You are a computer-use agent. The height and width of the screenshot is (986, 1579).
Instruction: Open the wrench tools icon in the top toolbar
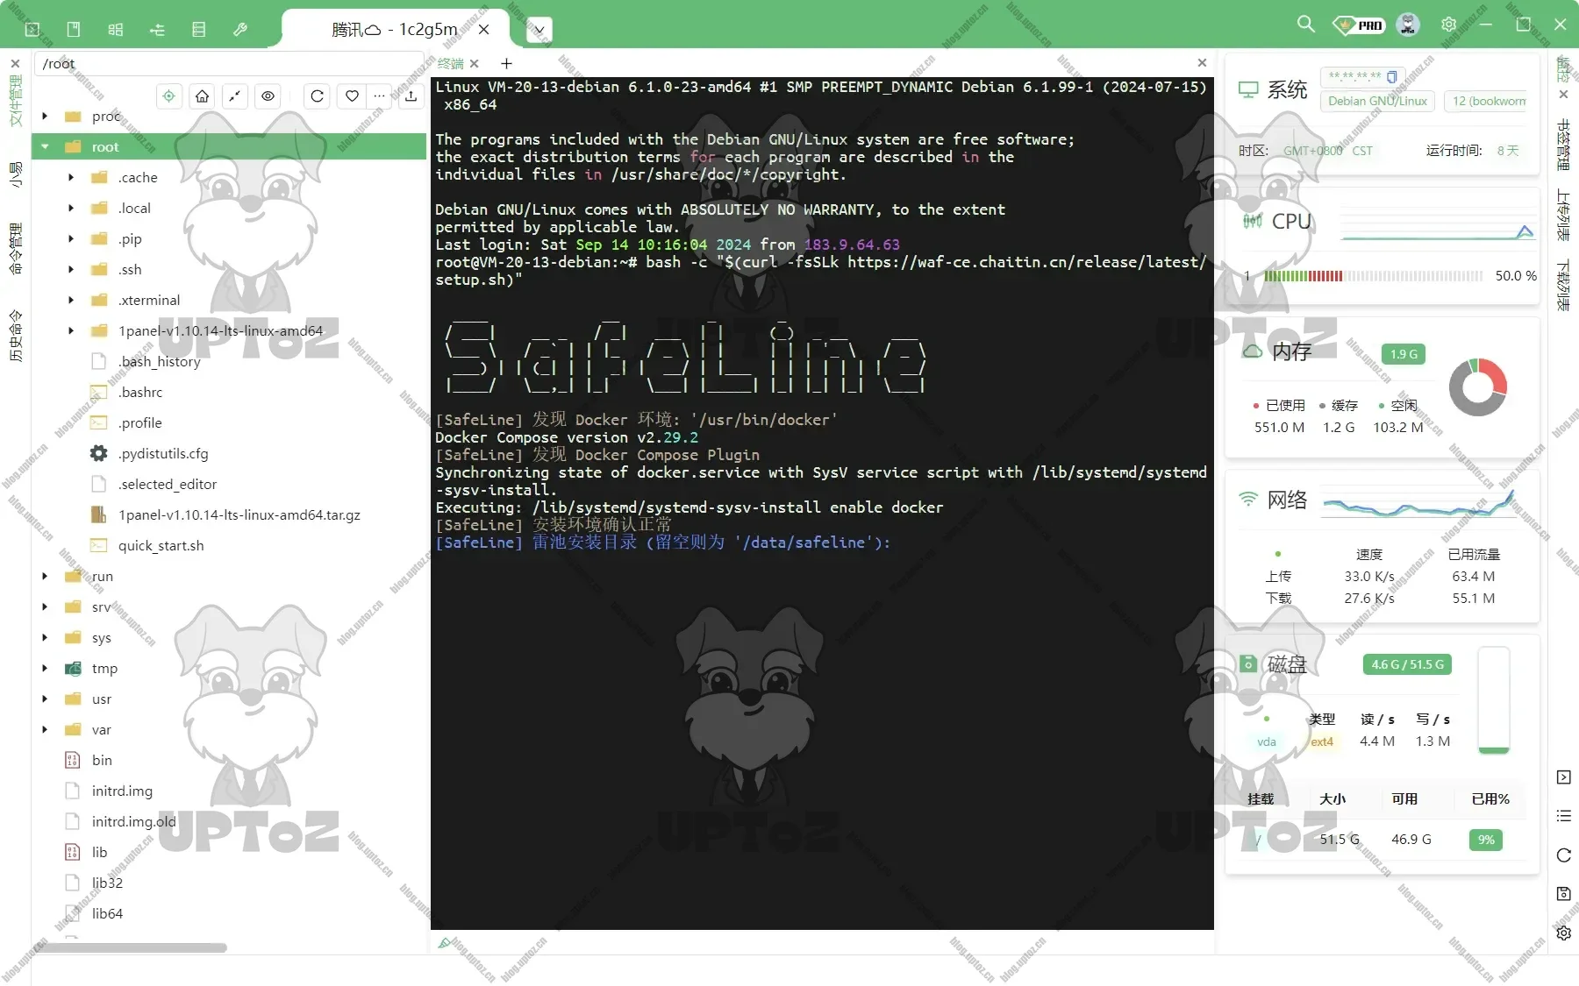click(x=240, y=30)
